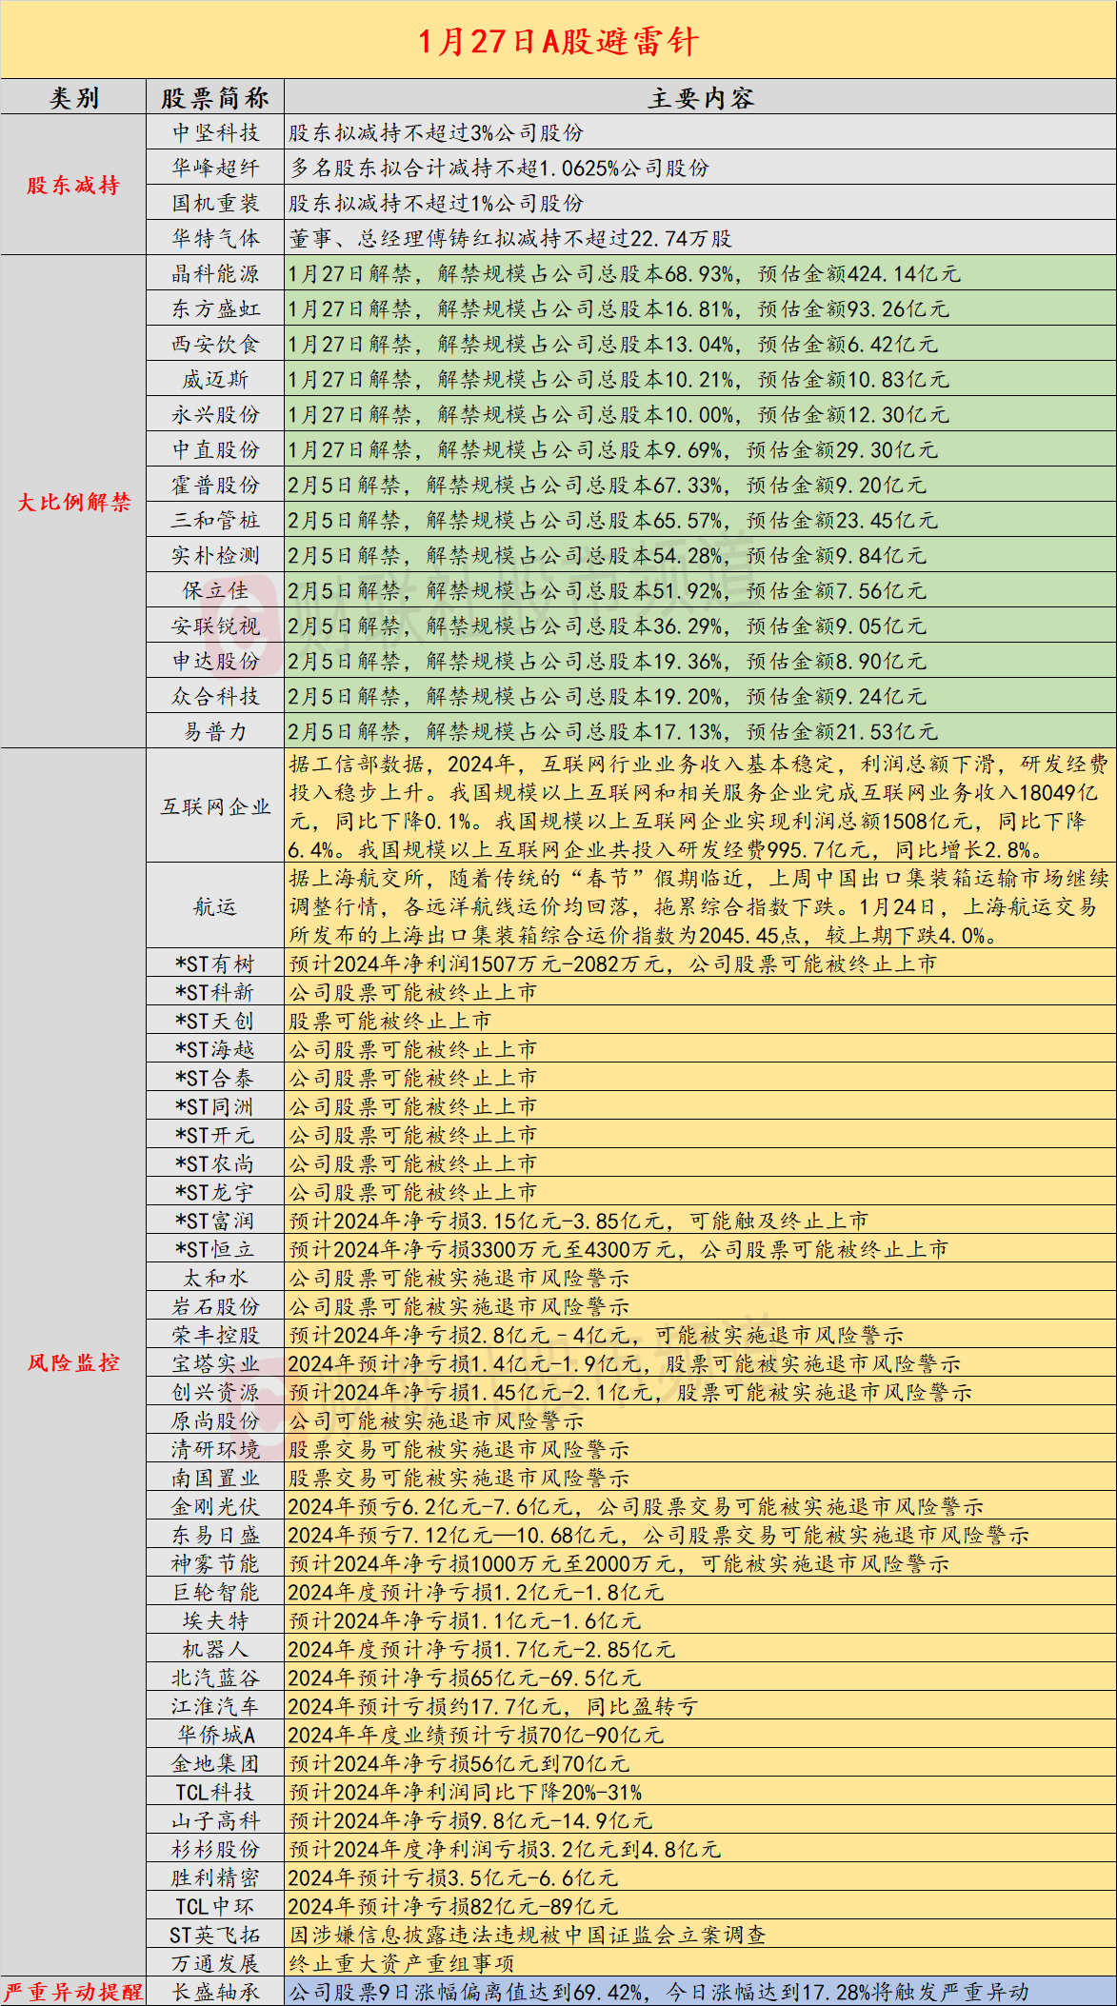
Task: Select the 万通发展 stock name cell
Action: point(215,1963)
